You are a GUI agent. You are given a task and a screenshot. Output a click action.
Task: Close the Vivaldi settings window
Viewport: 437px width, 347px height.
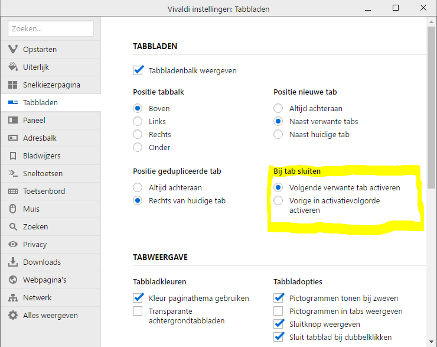[x=423, y=8]
